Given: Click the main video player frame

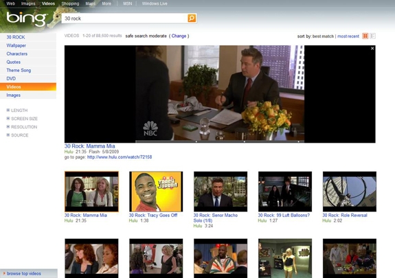Looking at the screenshot, I should click(x=220, y=94).
